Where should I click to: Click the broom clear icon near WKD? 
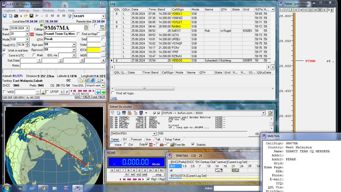43,92
